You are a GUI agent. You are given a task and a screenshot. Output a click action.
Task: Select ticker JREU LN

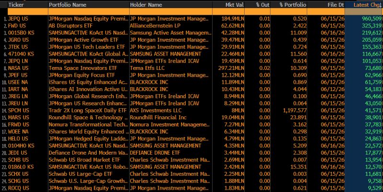(x=18, y=103)
